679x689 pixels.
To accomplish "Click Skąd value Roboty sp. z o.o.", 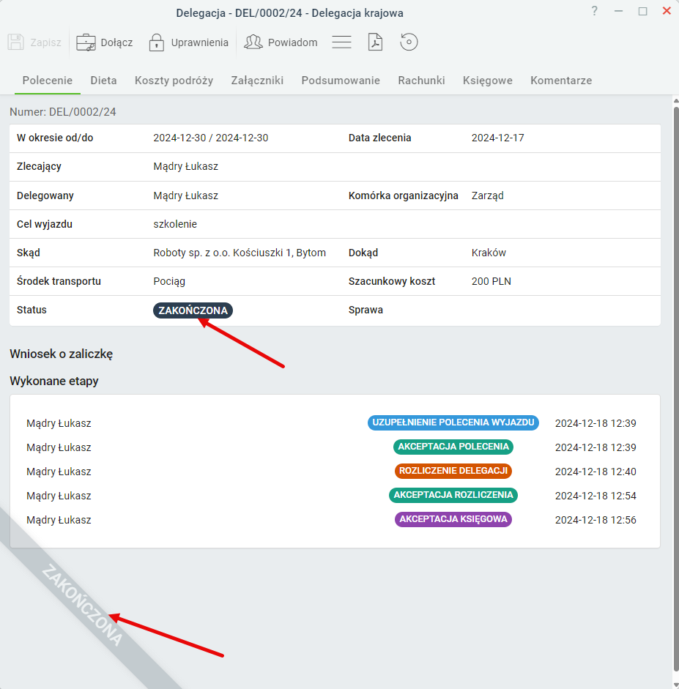I will [x=240, y=253].
